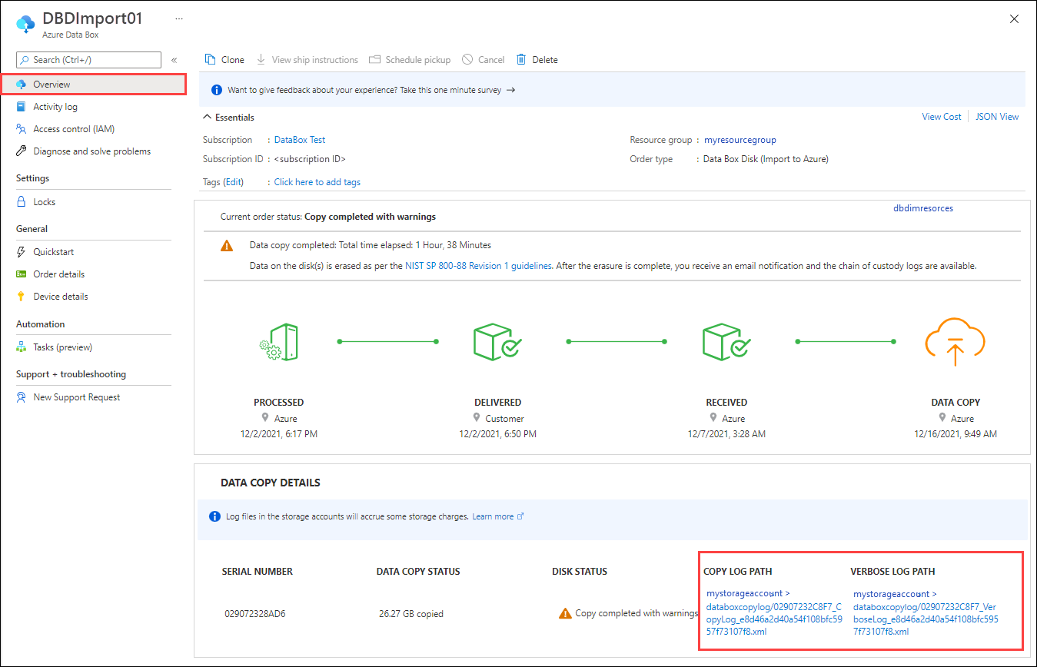Open the dbdimresources link

923,207
